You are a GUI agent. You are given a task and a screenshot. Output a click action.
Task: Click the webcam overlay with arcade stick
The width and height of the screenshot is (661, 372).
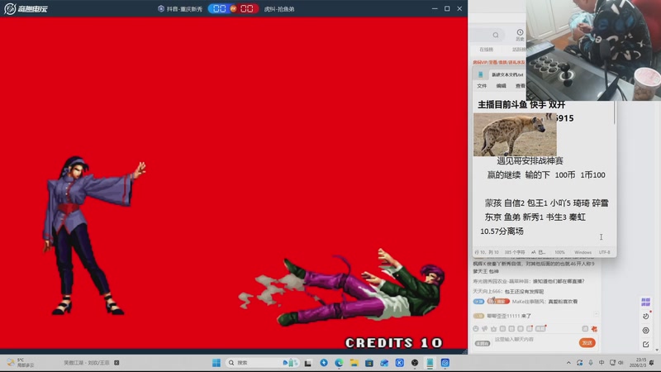click(x=593, y=50)
